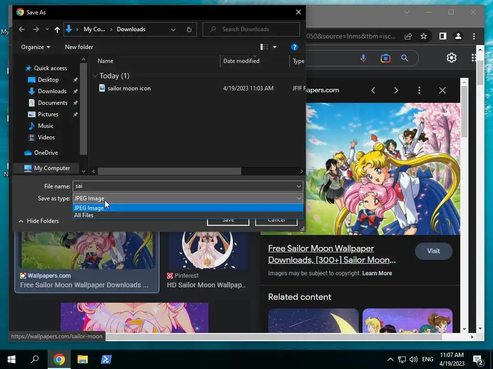Start voice search with microphone
This screenshot has width=493, height=369.
363,58
